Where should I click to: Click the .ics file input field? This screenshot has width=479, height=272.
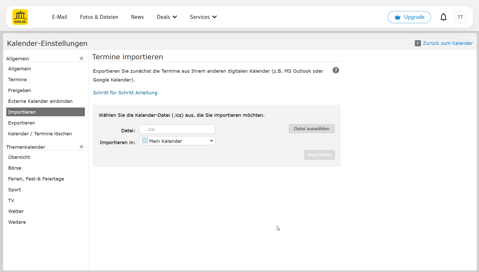tap(177, 129)
